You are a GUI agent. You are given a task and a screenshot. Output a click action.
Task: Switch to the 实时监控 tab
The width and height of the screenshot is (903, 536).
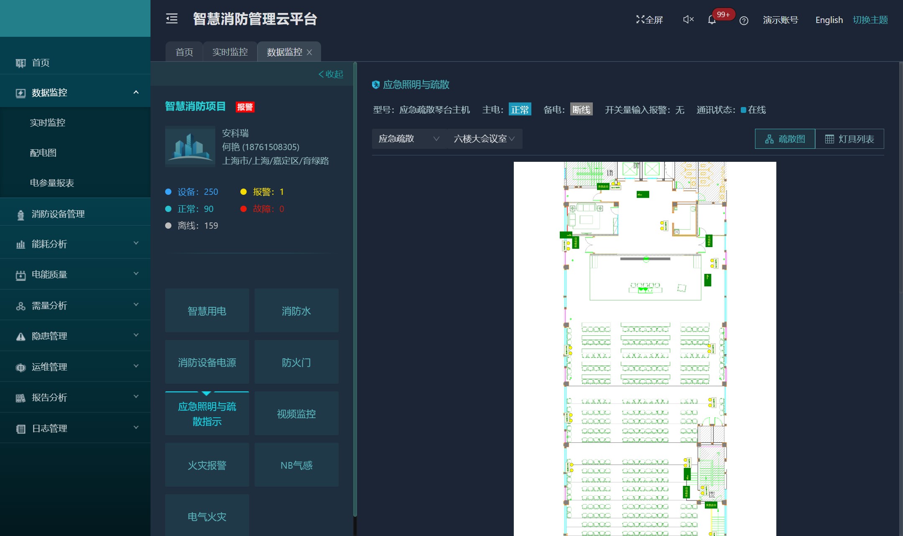[x=230, y=52]
